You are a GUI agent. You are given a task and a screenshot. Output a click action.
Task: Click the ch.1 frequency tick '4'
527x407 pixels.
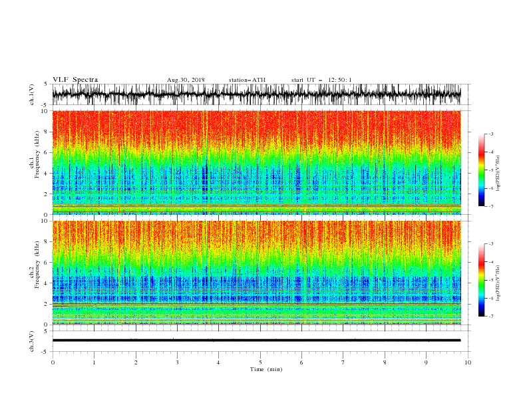pyautogui.click(x=46, y=174)
